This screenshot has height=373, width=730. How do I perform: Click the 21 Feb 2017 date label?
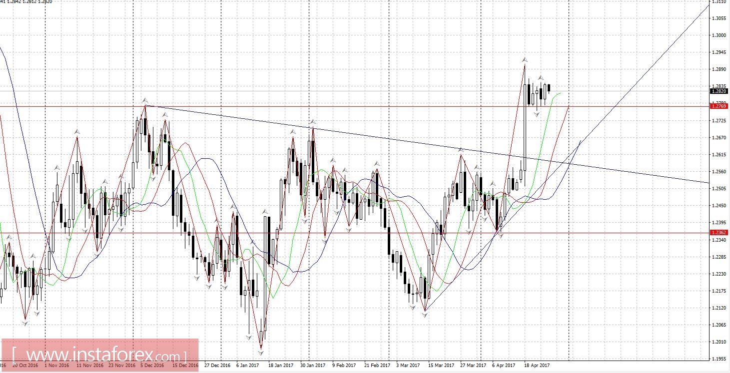coord(377,365)
